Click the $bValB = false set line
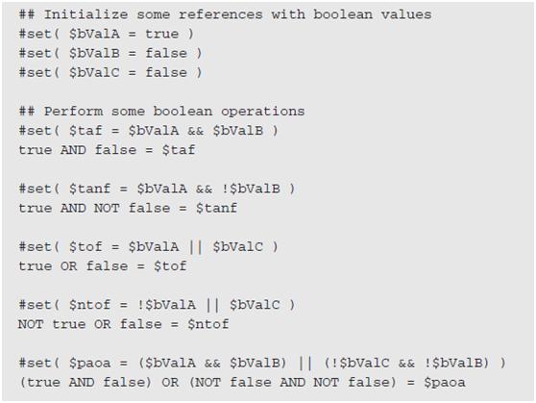The width and height of the screenshot is (536, 403). [x=110, y=54]
